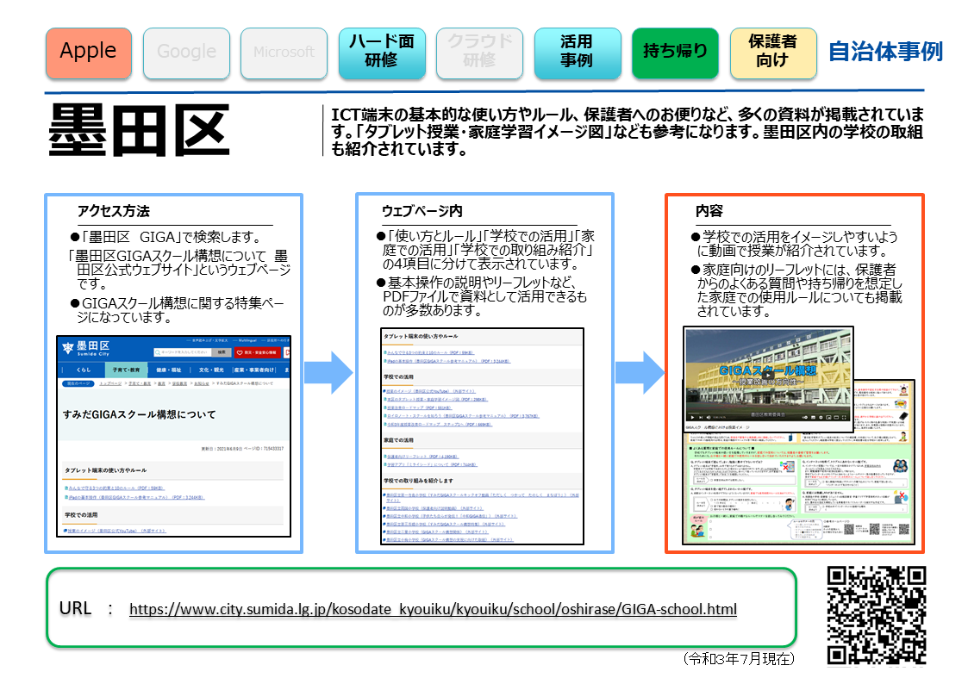Click タブレット端末の使い方やルール heading in left screenshot

105,470
